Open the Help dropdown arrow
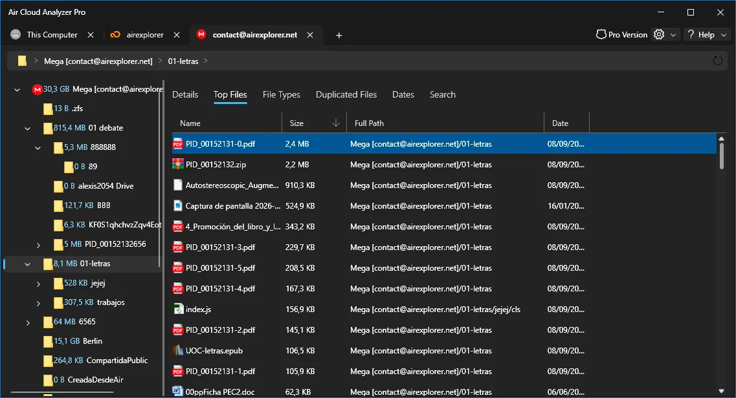Image resolution: width=736 pixels, height=398 pixels. pyautogui.click(x=724, y=35)
